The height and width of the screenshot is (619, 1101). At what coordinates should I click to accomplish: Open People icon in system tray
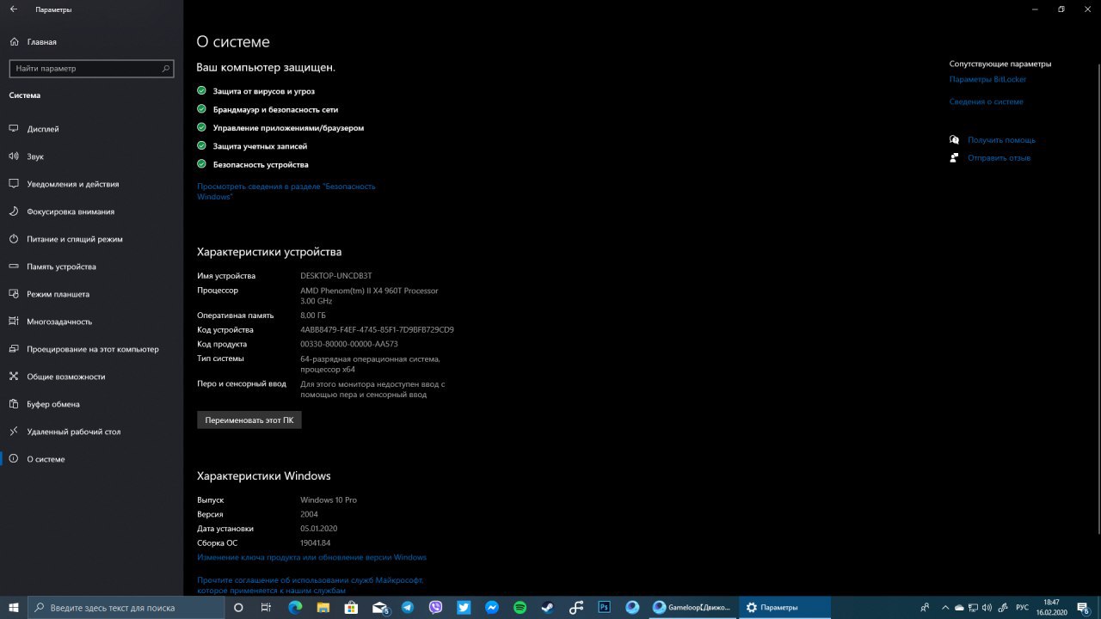coord(925,607)
